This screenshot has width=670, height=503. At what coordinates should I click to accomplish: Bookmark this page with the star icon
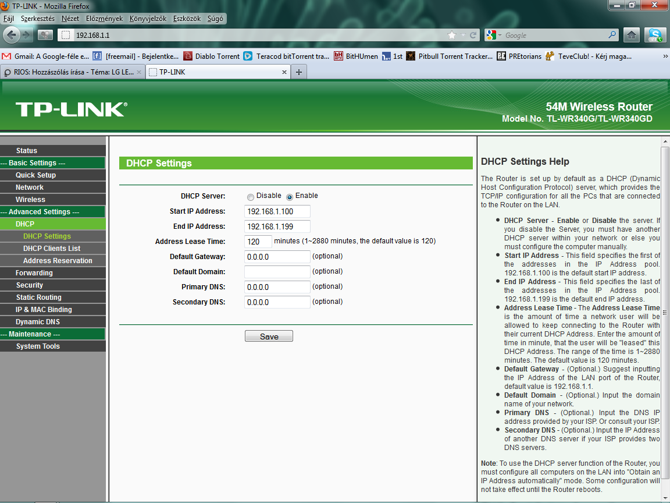[x=452, y=35]
